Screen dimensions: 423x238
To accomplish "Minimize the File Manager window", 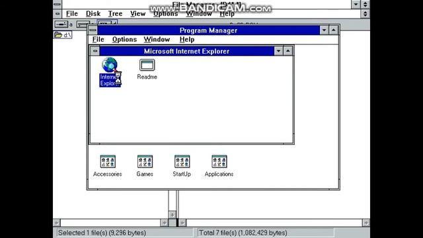I will click(356, 4).
